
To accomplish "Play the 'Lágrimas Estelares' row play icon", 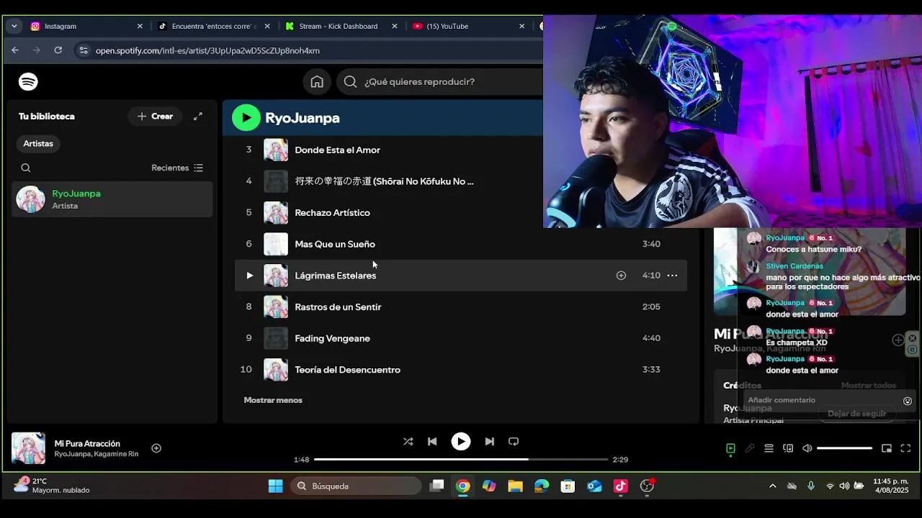I will pos(249,275).
